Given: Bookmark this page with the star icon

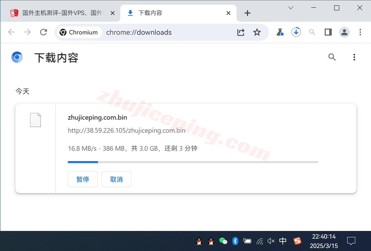Looking at the screenshot, I should click(257, 32).
